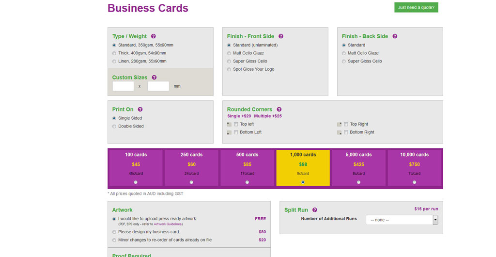Select Spot Gloss Your Logo front finish
496x257 pixels.
(229, 69)
